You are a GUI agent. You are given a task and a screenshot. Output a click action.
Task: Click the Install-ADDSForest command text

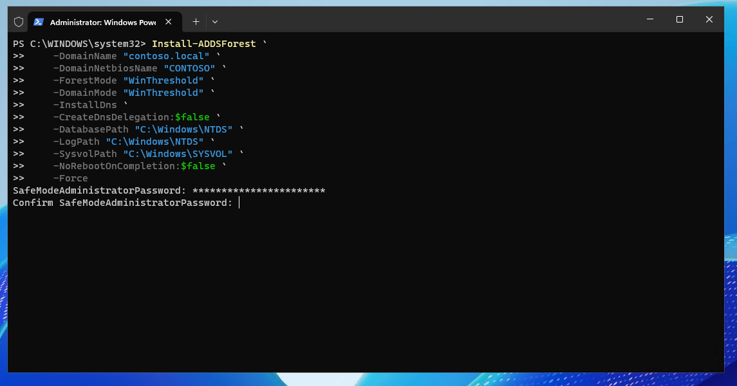click(203, 44)
